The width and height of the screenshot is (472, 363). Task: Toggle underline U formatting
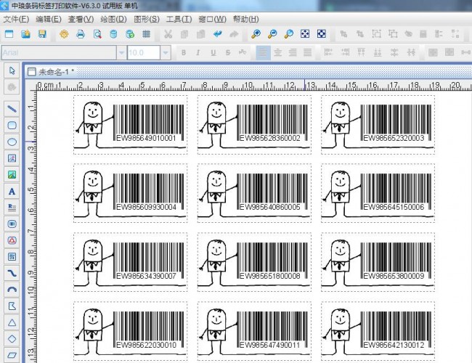pos(213,53)
